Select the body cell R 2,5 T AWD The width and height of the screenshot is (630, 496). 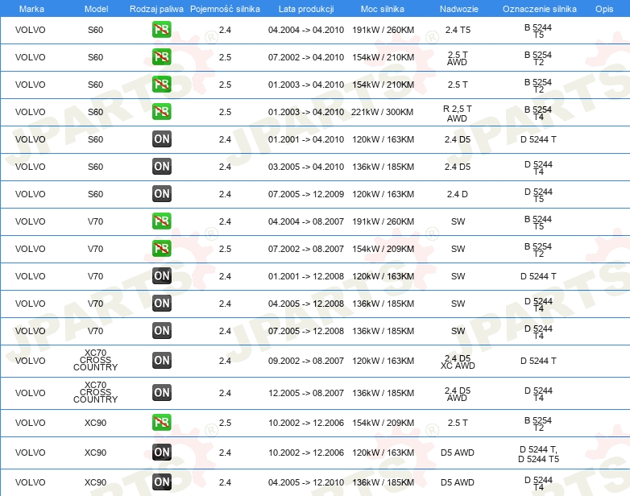[458, 114]
